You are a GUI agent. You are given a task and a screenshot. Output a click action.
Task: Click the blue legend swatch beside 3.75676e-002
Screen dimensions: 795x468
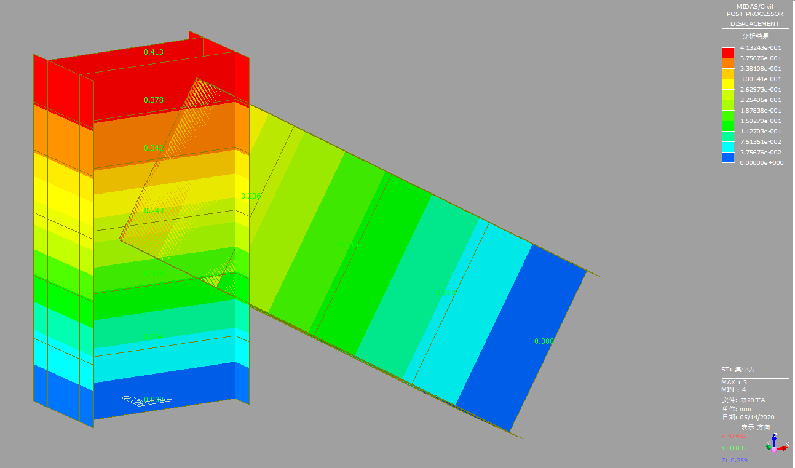pyautogui.click(x=728, y=157)
